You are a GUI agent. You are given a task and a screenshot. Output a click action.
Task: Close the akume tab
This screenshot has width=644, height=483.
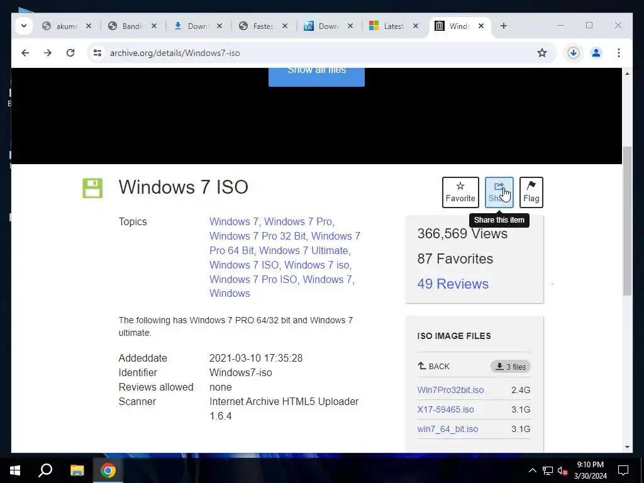(88, 26)
